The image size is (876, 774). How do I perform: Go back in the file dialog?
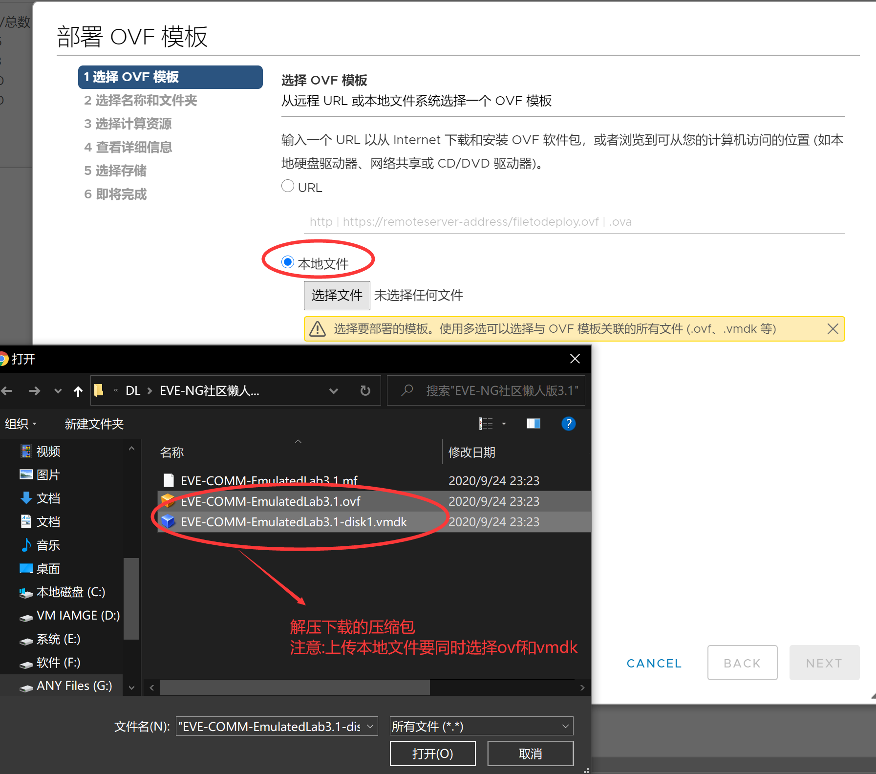click(7, 390)
